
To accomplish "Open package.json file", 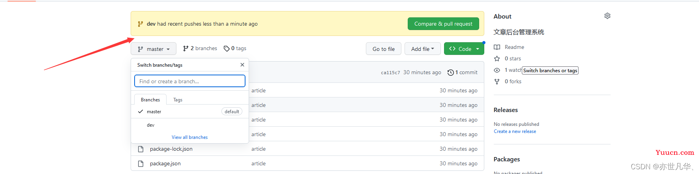I will [x=165, y=163].
